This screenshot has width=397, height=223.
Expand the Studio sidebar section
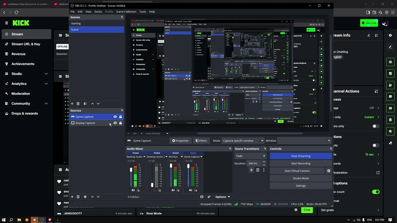[x=27, y=74]
